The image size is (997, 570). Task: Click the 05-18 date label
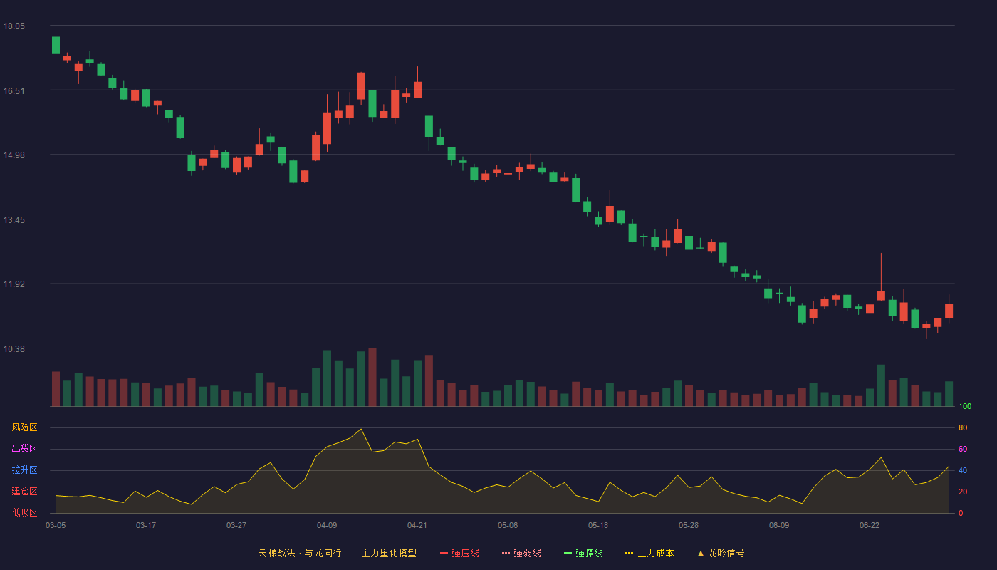pos(598,525)
